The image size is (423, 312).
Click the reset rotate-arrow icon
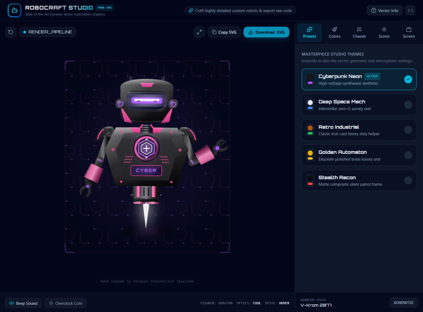click(x=11, y=32)
